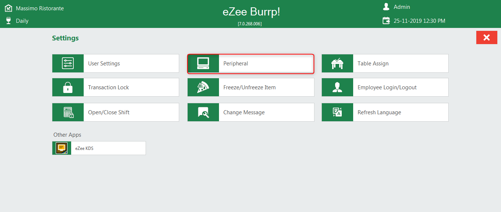Select Refresh Language
Screen dimensions: 501x212
[385, 112]
